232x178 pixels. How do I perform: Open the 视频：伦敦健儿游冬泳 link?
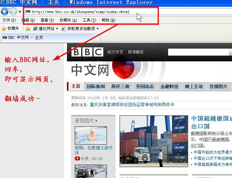coord(94,150)
